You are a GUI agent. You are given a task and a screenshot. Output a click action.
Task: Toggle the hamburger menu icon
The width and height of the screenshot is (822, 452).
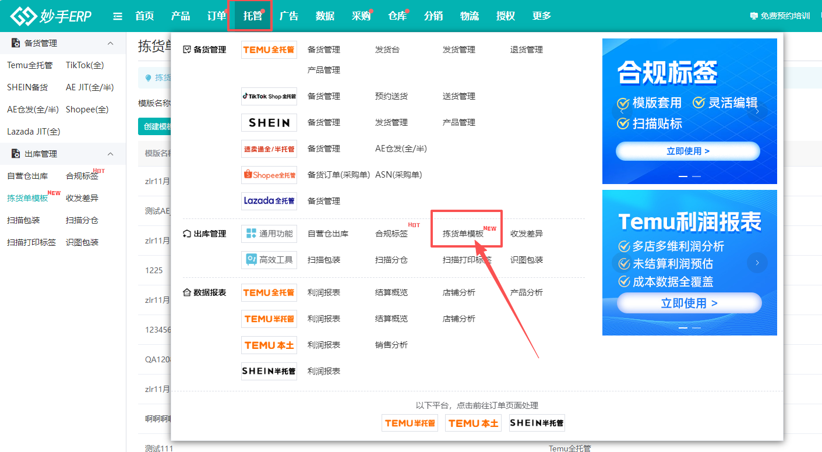click(x=118, y=16)
